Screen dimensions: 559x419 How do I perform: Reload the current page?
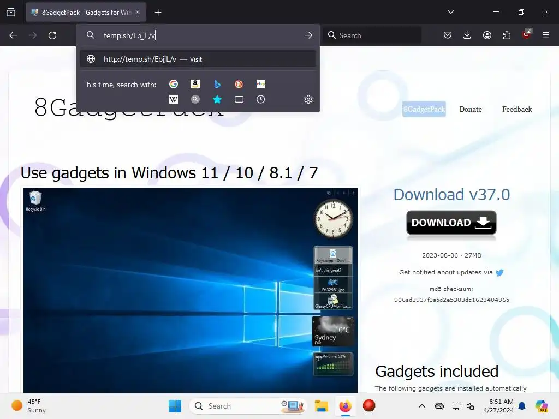(x=52, y=35)
